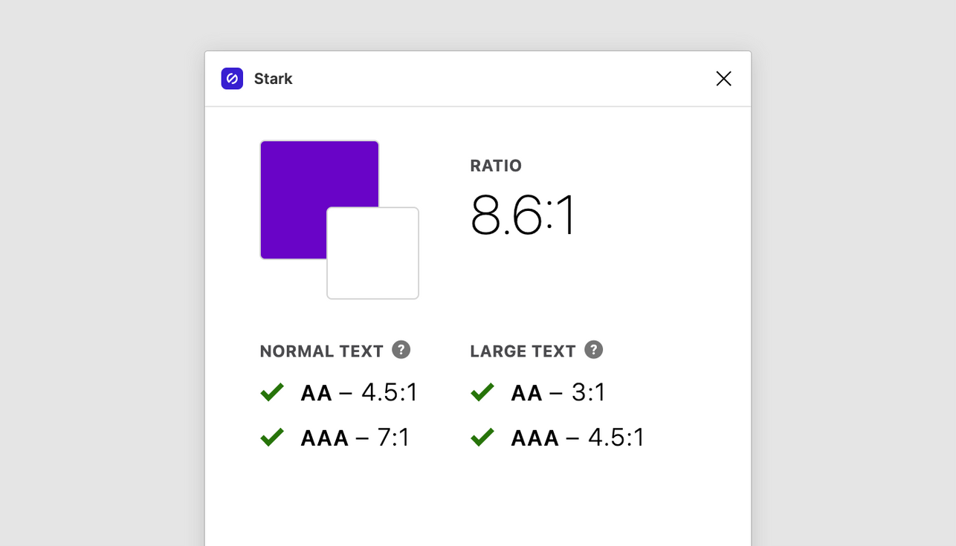This screenshot has height=546, width=956.
Task: Click the Stark logo icon
Action: [x=232, y=79]
